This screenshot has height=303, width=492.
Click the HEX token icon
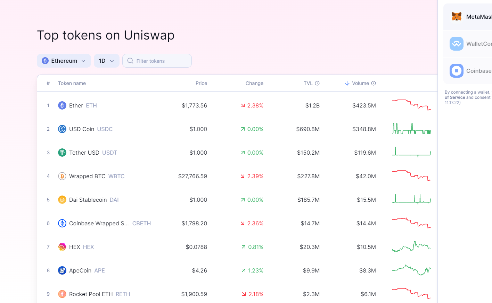[62, 247]
